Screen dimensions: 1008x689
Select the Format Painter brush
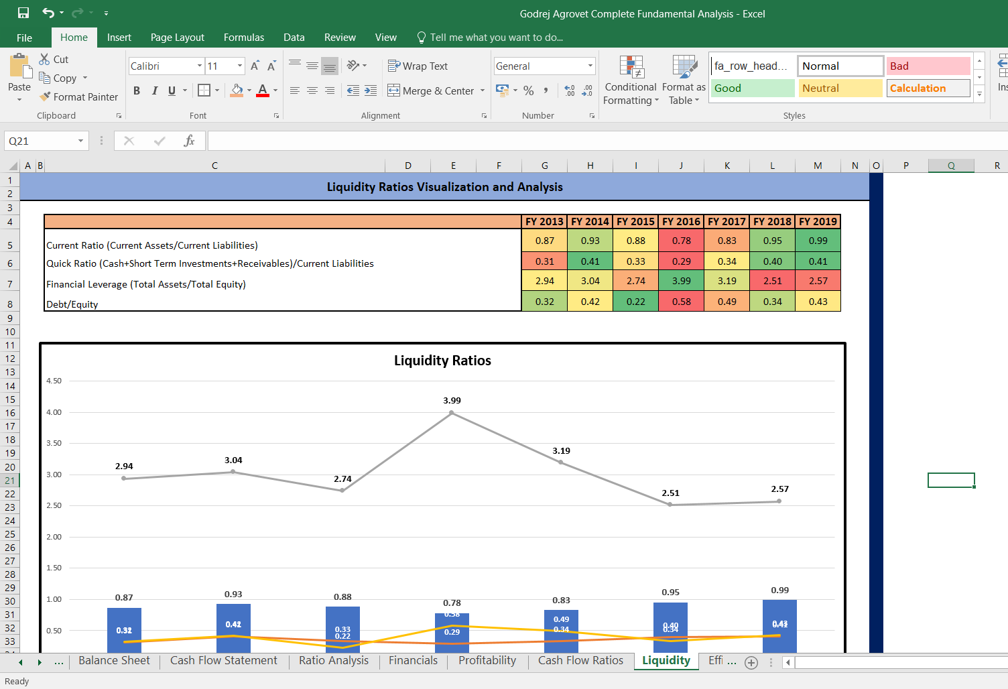coord(45,97)
